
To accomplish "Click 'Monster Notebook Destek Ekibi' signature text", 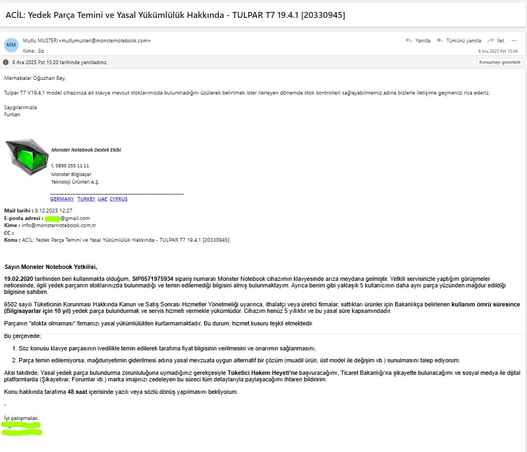I will (86, 150).
